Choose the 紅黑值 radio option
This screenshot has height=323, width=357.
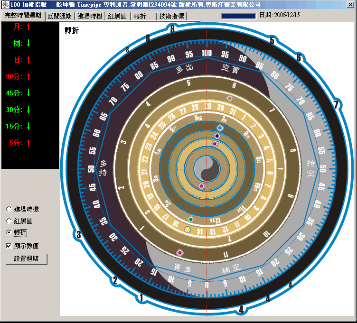(x=9, y=221)
